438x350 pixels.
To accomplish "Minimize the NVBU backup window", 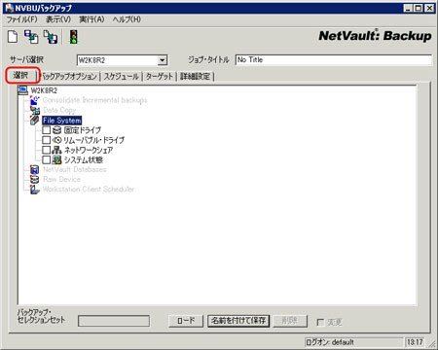I will 409,8.
